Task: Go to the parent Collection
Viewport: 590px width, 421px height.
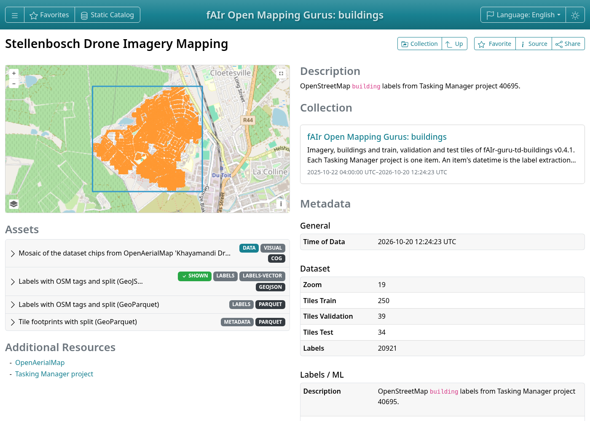Action: point(420,44)
